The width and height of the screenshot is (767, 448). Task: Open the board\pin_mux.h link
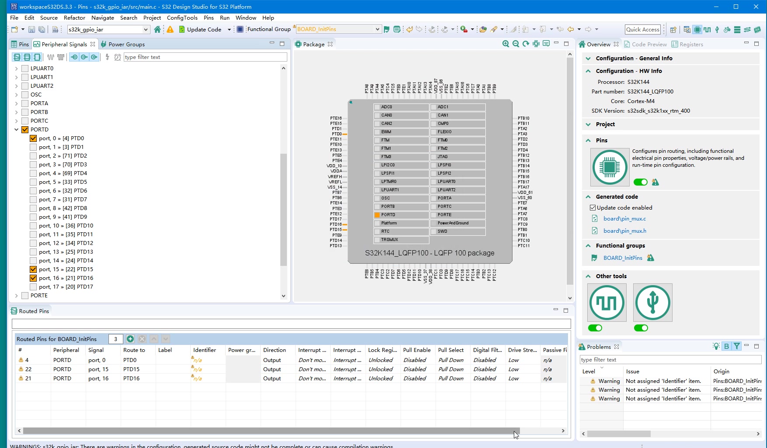click(624, 231)
